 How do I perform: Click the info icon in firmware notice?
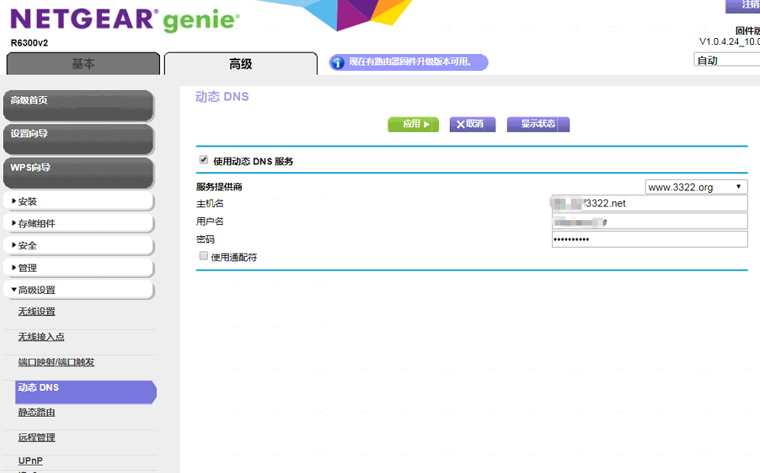[338, 62]
